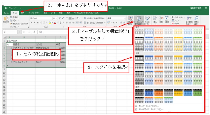Switch to the ホーム (Home) tab
Viewport: 210px width, 115px height.
(15, 13)
